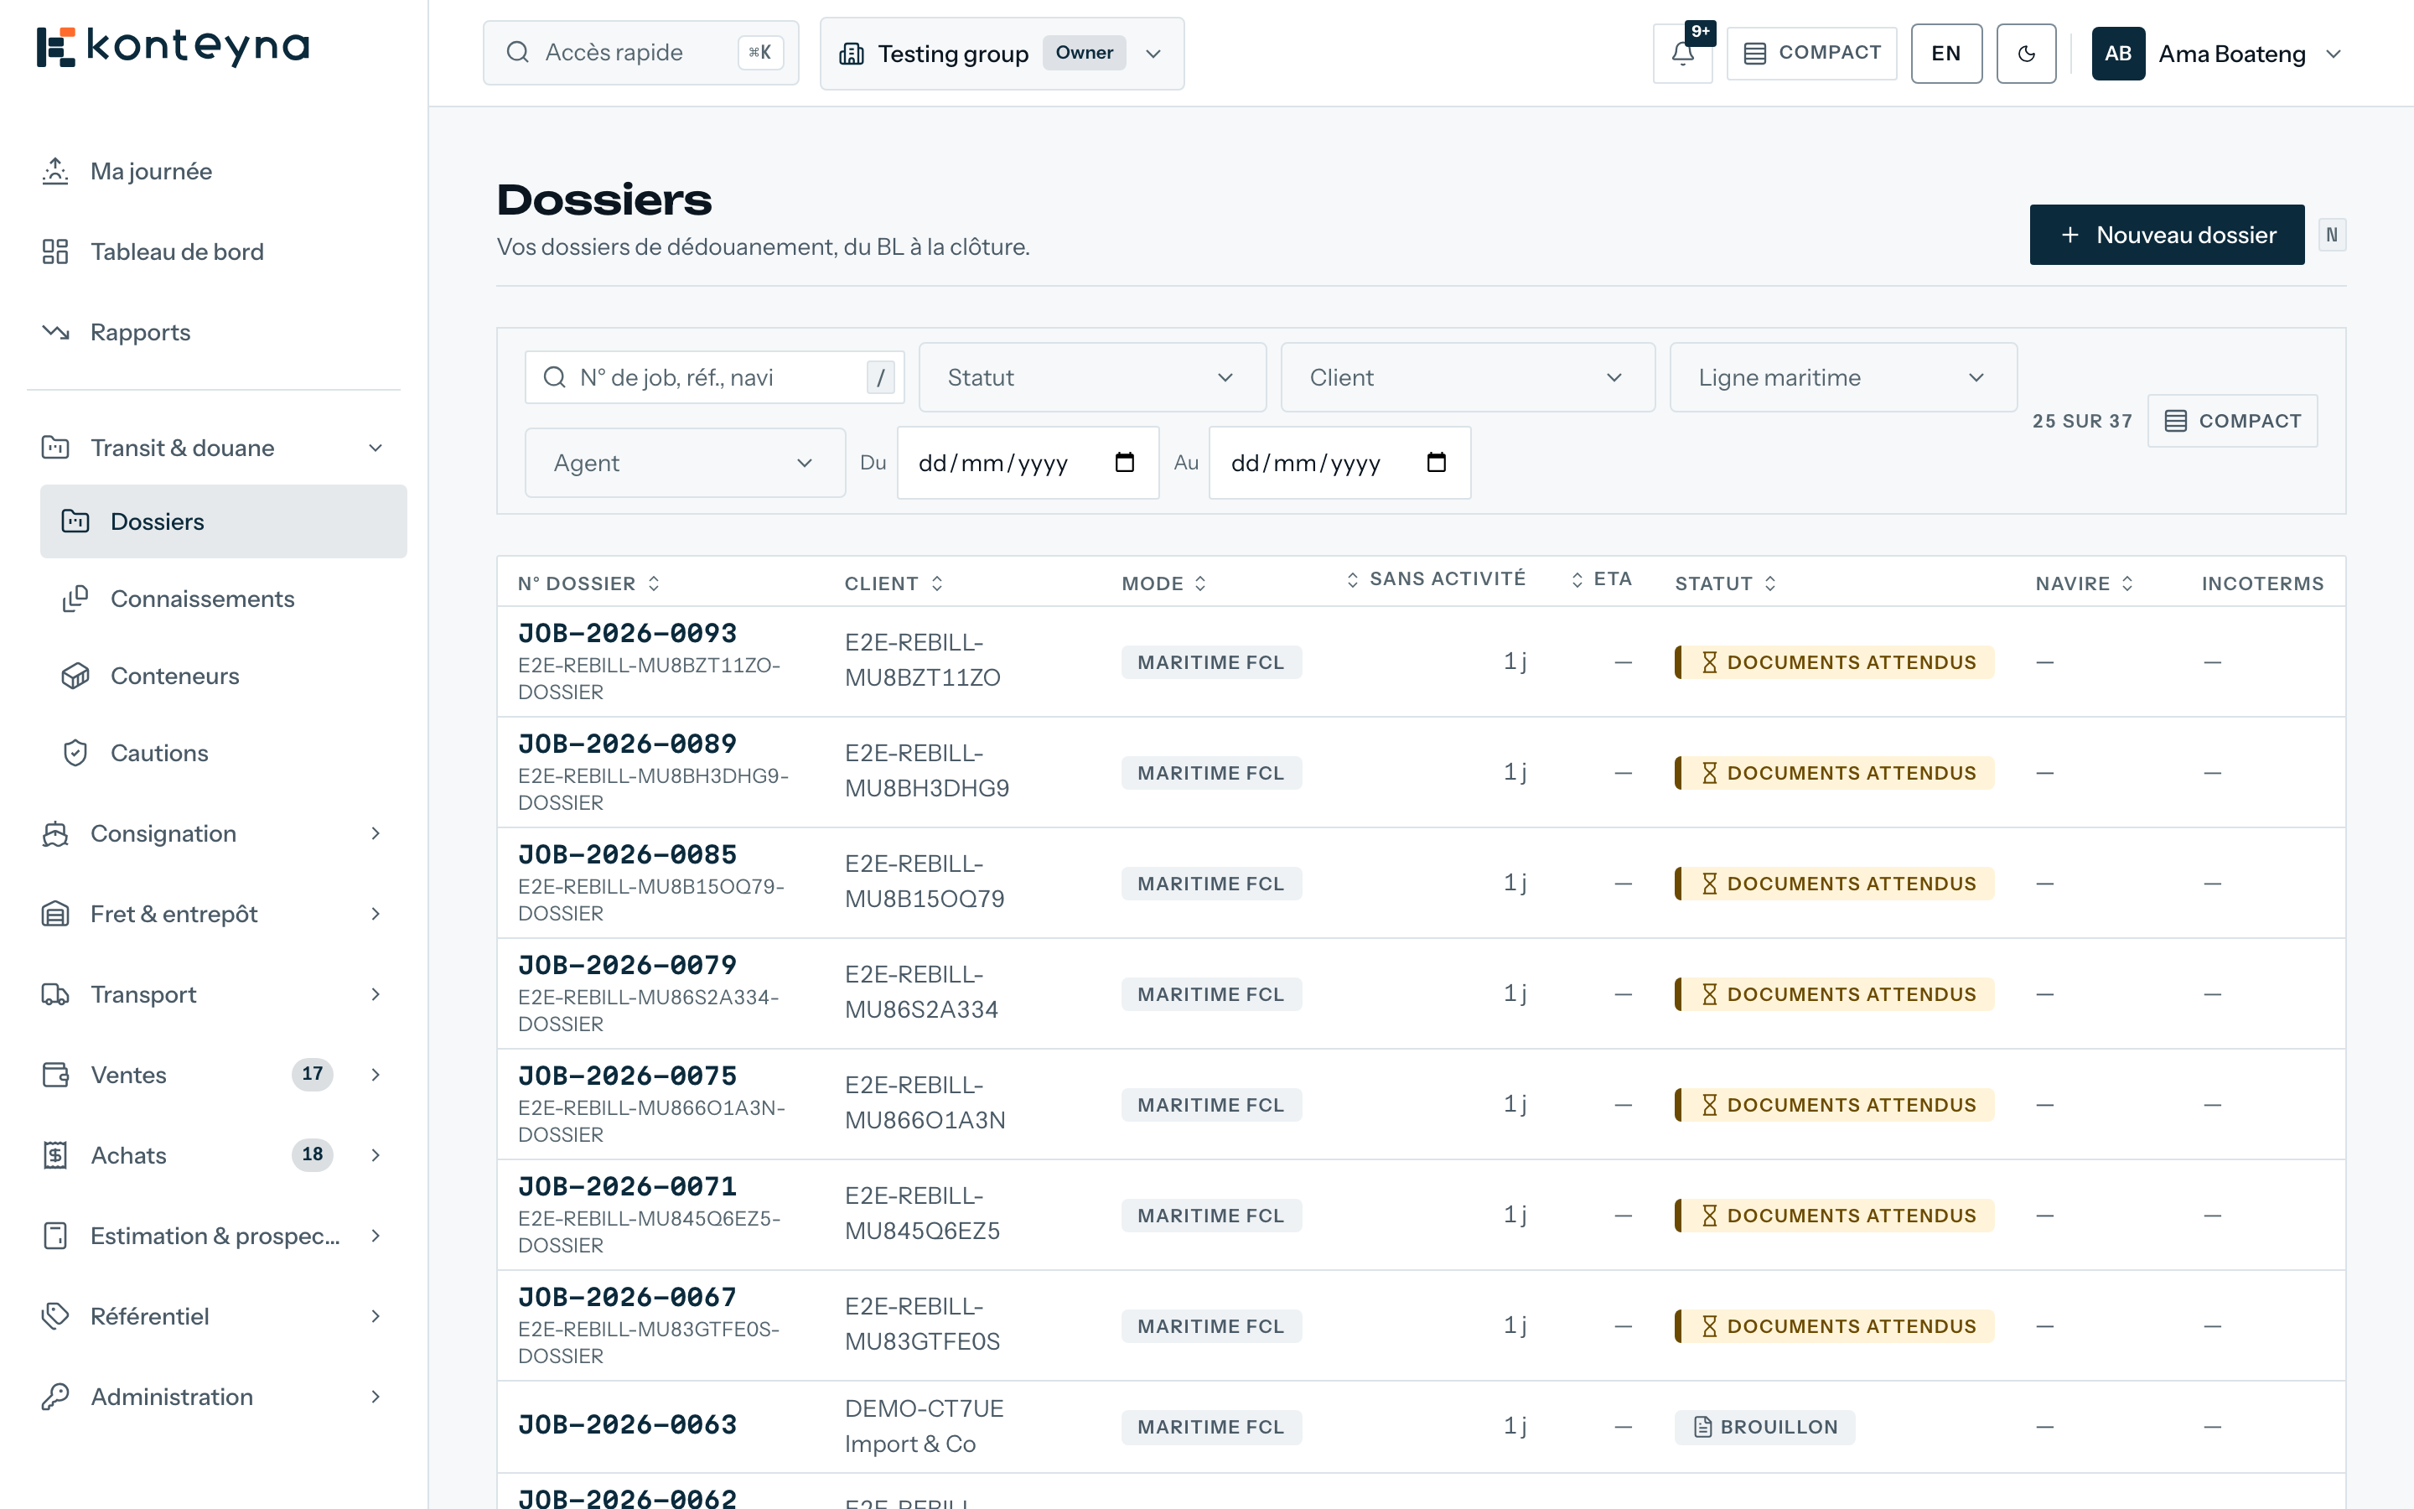Screen dimensions: 2414x1509
Task: Open Ama Boateng account menu chevron
Action: (x=2334, y=54)
